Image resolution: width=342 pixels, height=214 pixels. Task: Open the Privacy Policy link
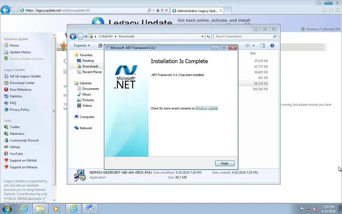pos(20,110)
